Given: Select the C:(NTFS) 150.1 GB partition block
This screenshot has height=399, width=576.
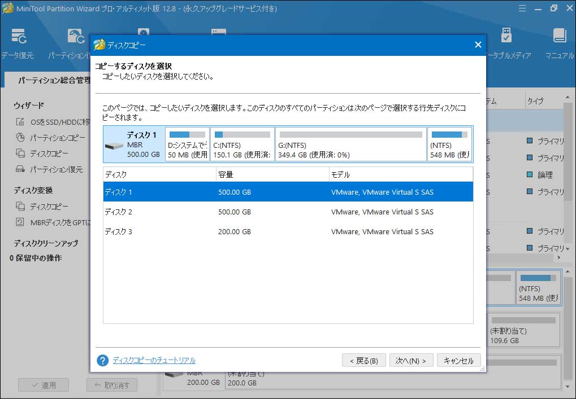Looking at the screenshot, I should 242,144.
